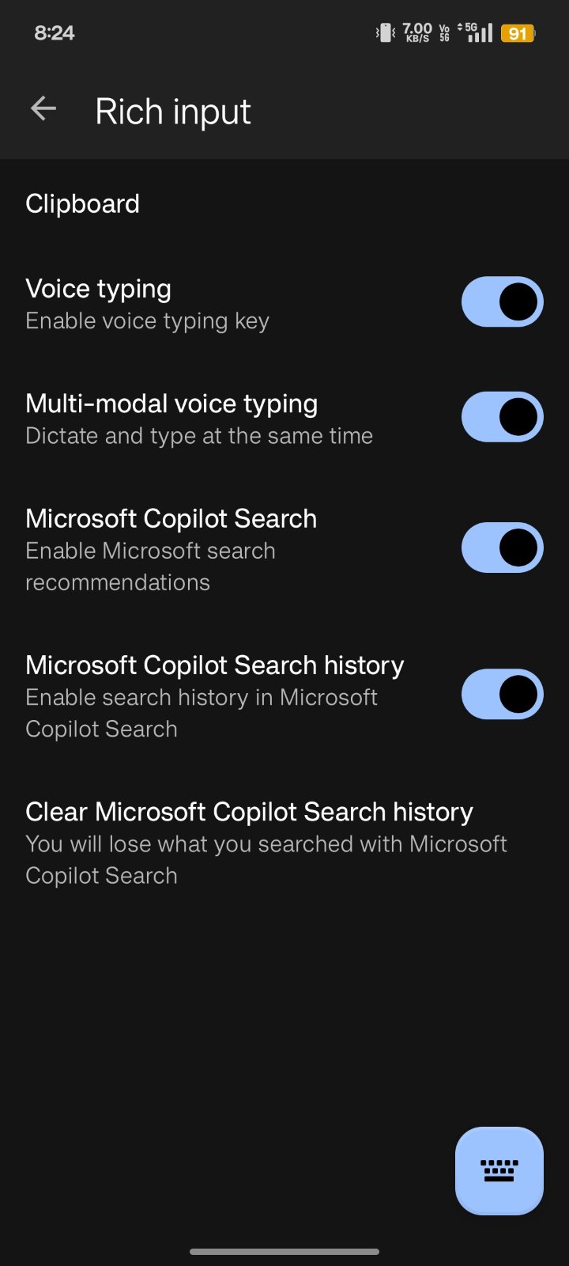Open the Clipboard settings entry
Viewport: 569px width, 1266px height.
83,204
